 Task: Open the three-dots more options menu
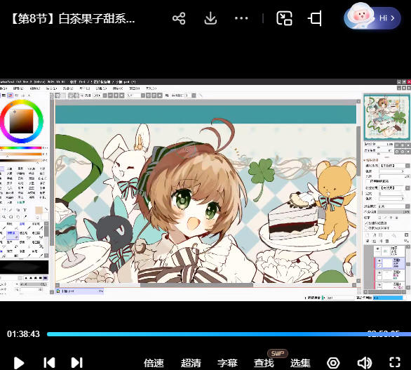241,18
